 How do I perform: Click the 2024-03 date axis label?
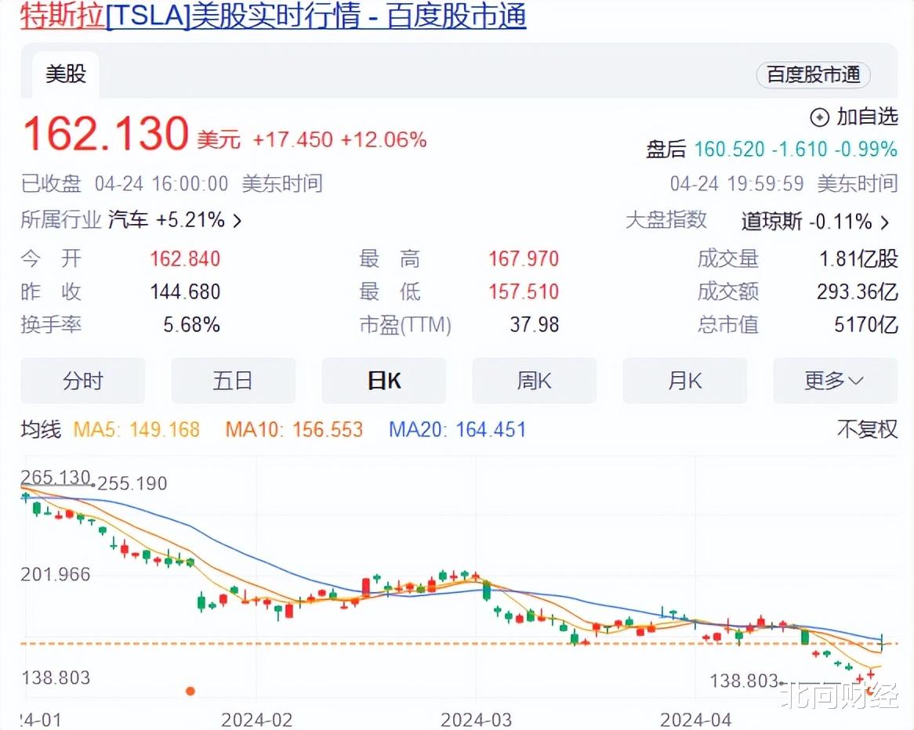click(x=477, y=720)
